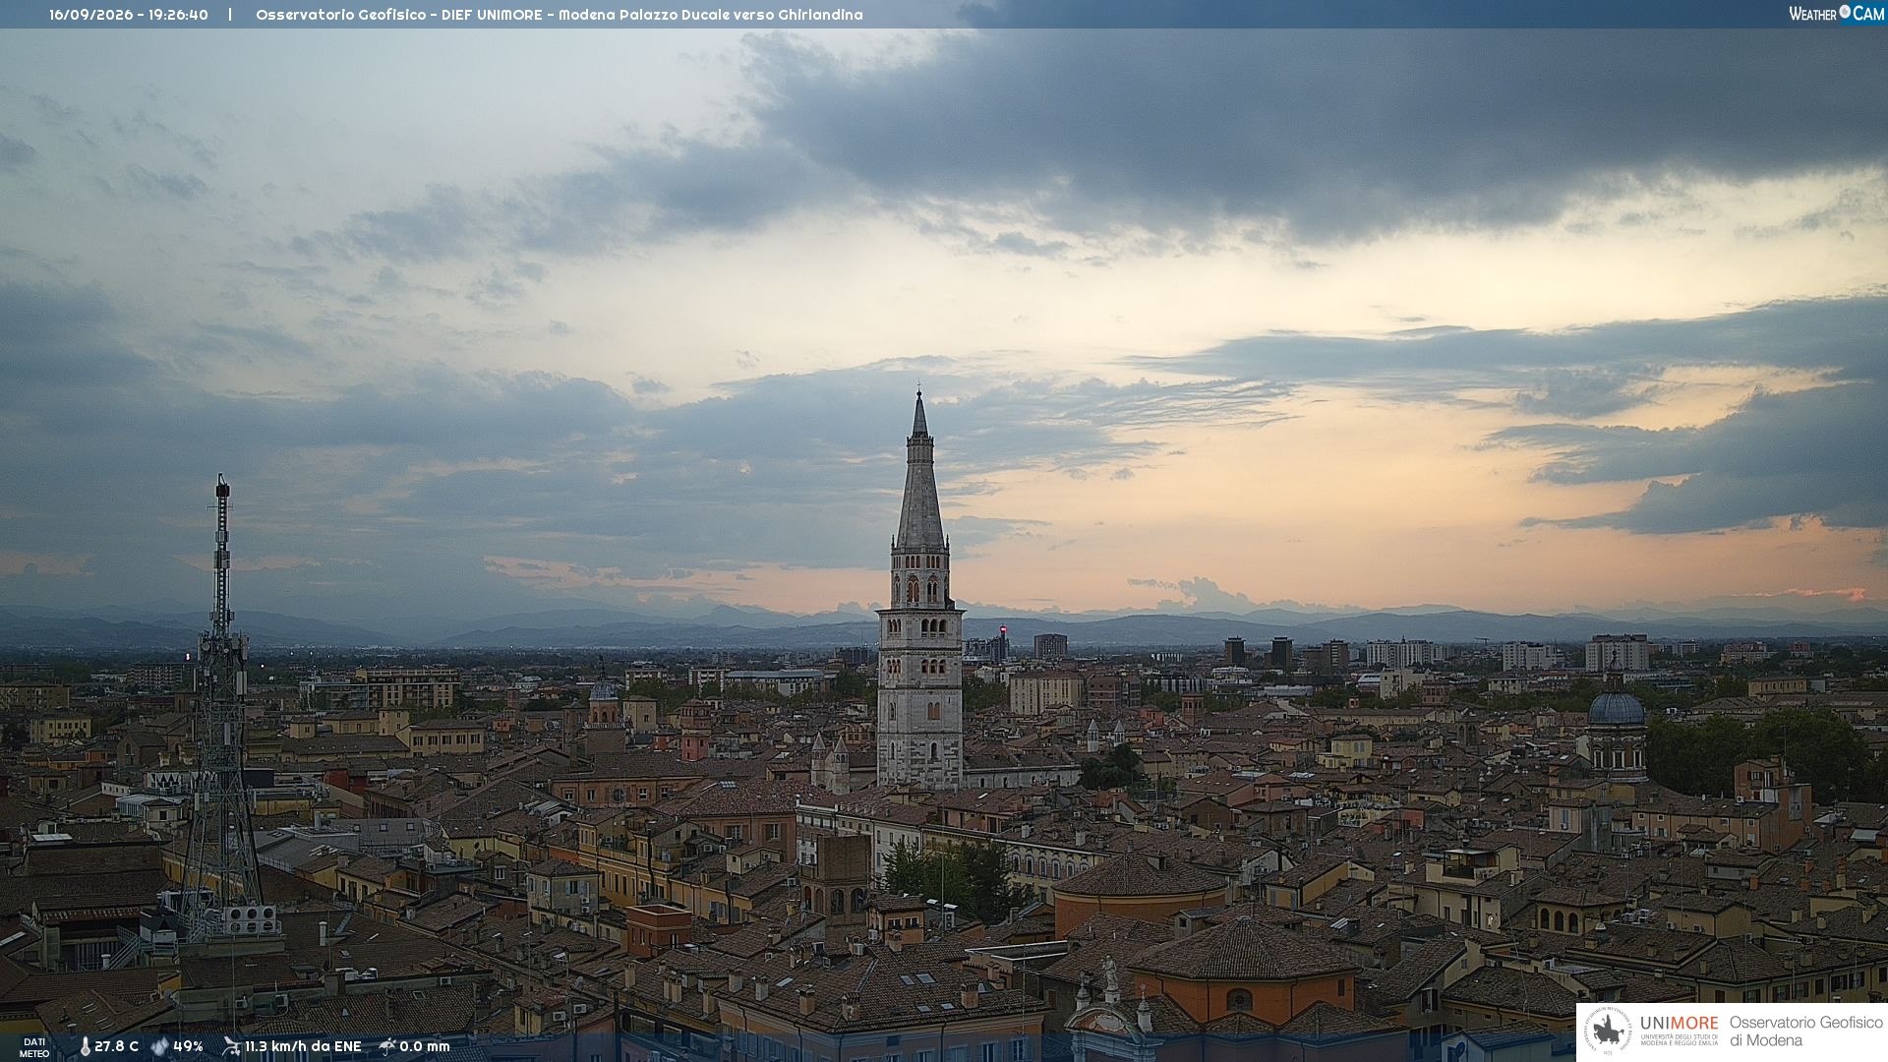Image resolution: width=1888 pixels, height=1062 pixels.
Task: Click the Osservatorio Geofisico camera title text
Action: pyautogui.click(x=560, y=15)
